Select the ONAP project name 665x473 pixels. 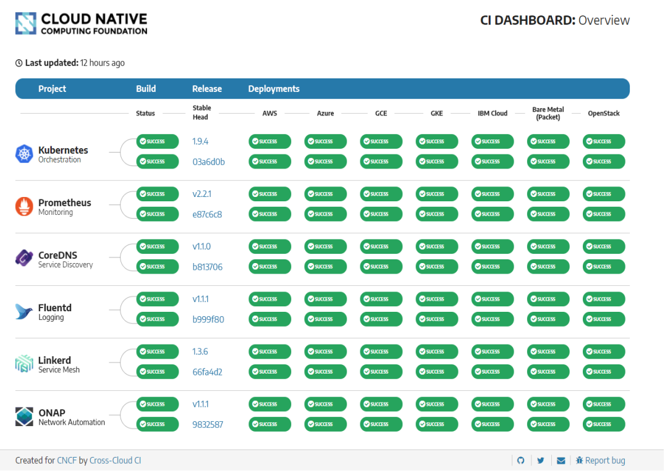pyautogui.click(x=52, y=413)
